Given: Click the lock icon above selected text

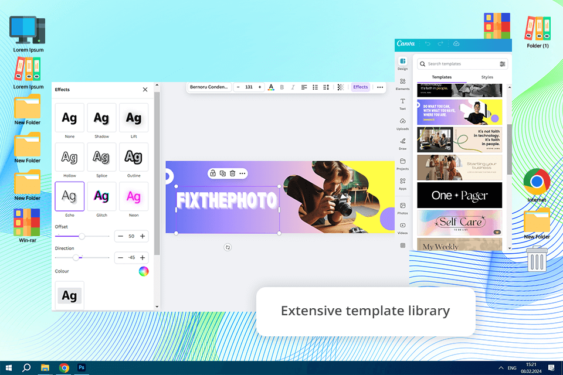Looking at the screenshot, I should [x=212, y=173].
